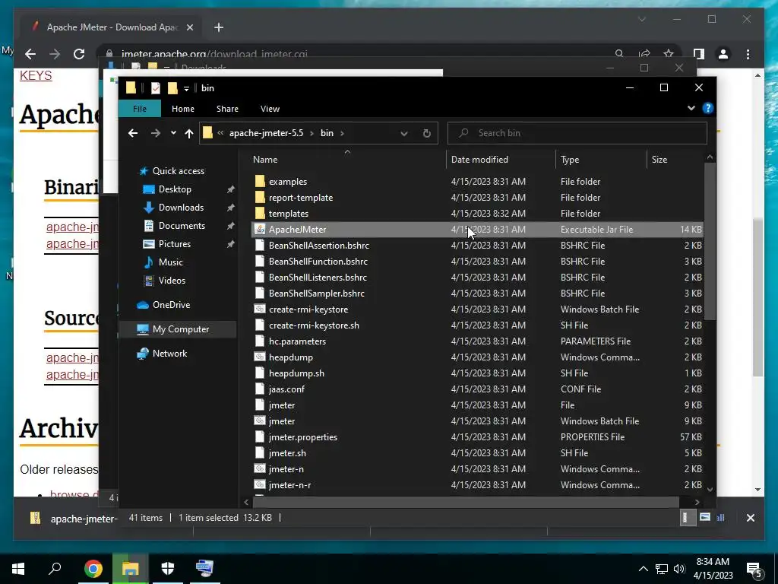Select Network in navigation pane
The width and height of the screenshot is (778, 584).
click(169, 354)
